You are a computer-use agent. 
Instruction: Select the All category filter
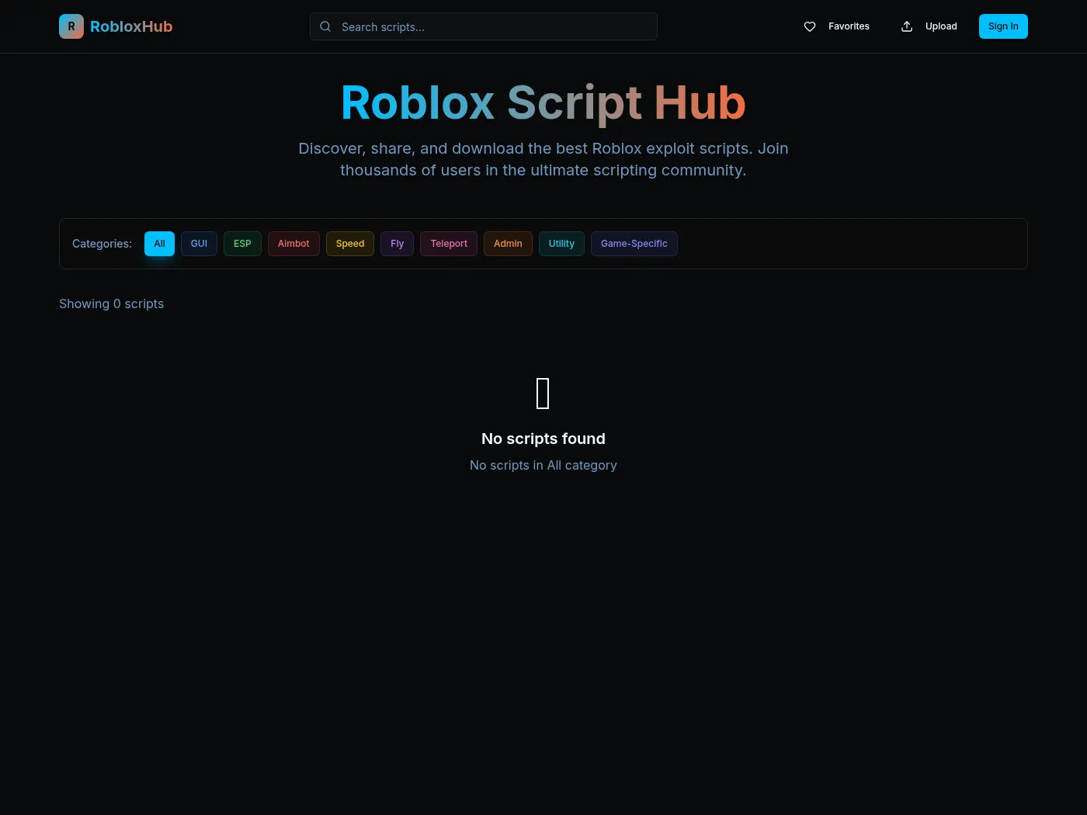(x=159, y=244)
